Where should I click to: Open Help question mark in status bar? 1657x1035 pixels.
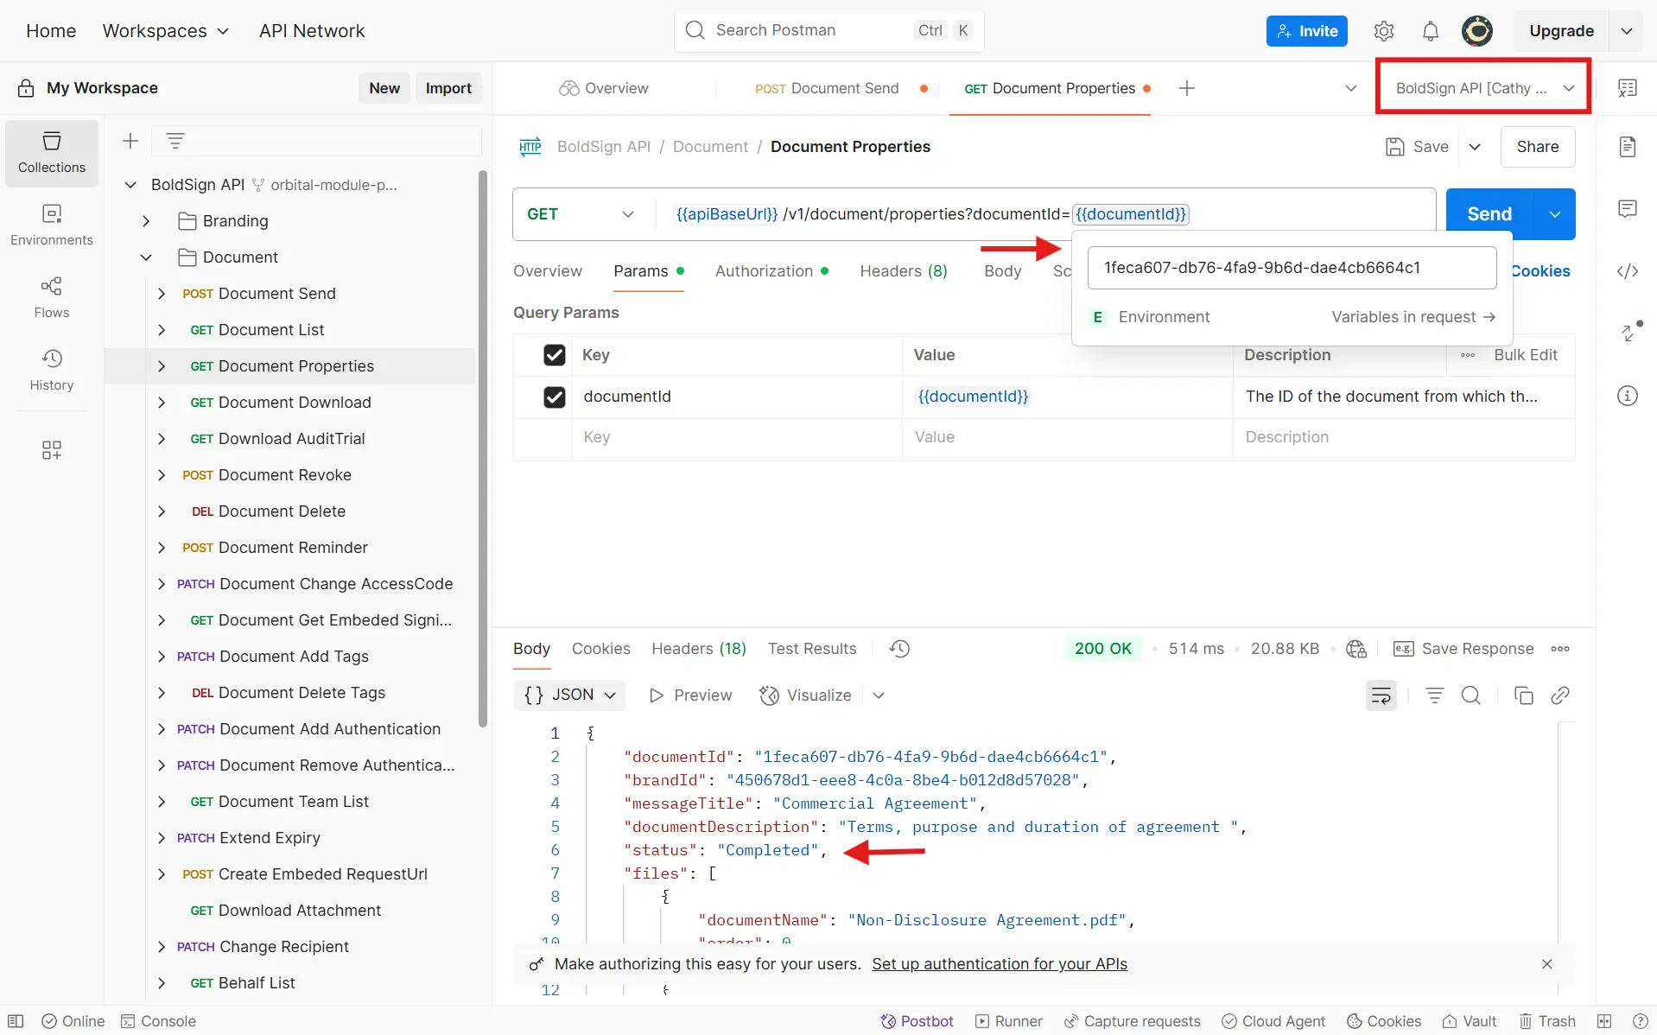[1640, 1021]
